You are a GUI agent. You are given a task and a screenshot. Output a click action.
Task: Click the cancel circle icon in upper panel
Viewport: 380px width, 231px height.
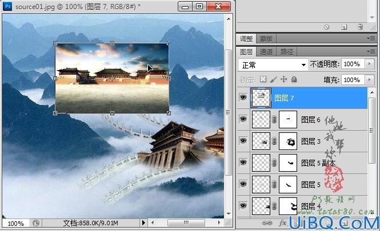(x=327, y=27)
